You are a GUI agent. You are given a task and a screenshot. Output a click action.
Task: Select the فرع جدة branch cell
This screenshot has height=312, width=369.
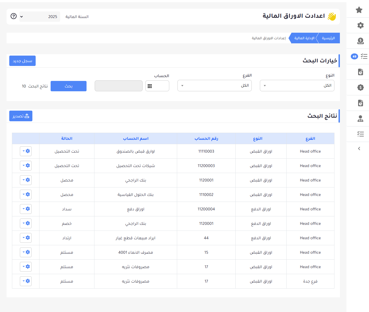tap(310, 281)
